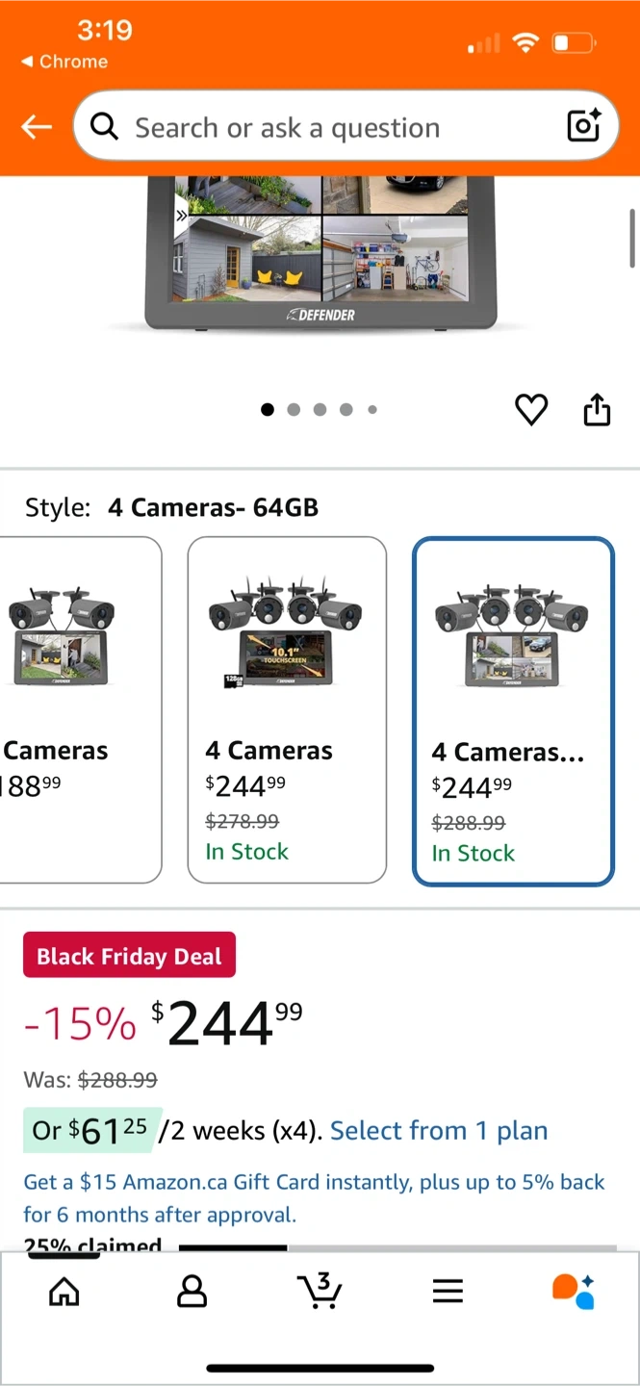Add product to wish list heart
The image size is (640, 1386).
pos(531,410)
